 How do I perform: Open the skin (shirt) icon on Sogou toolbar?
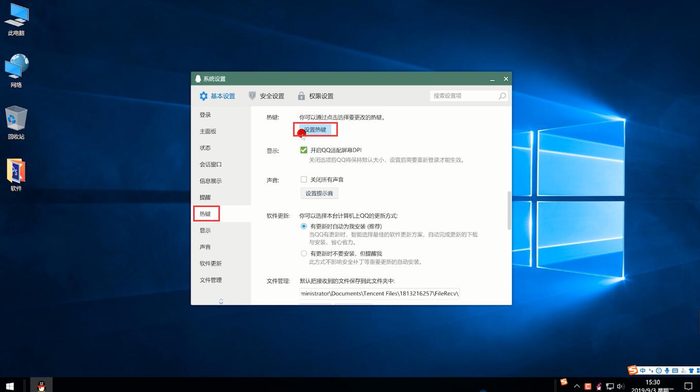pos(691,370)
